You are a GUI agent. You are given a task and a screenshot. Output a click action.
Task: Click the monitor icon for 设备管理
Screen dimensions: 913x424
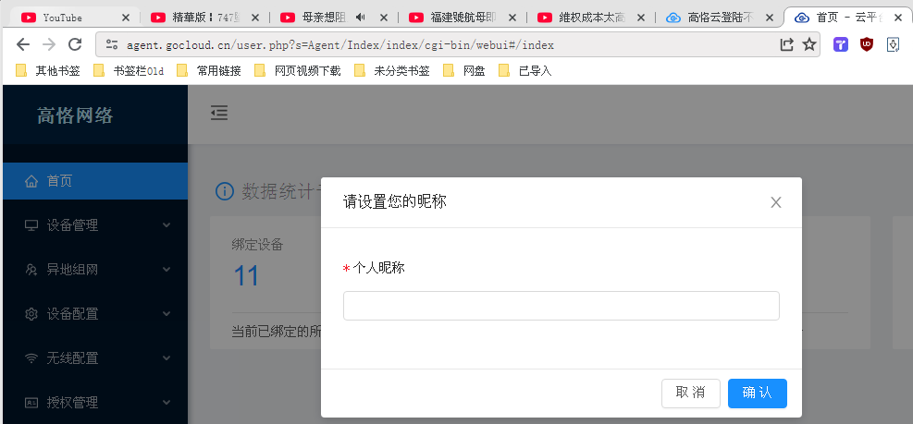pyautogui.click(x=31, y=225)
